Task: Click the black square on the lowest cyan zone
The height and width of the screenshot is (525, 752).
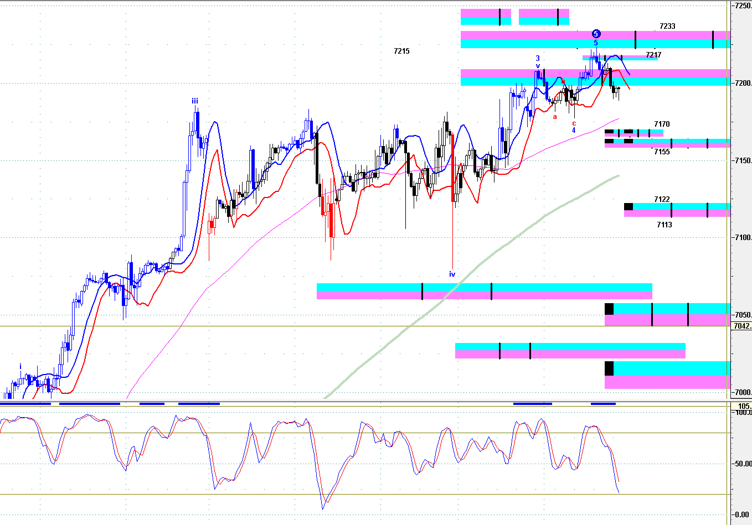Action: tap(609, 368)
